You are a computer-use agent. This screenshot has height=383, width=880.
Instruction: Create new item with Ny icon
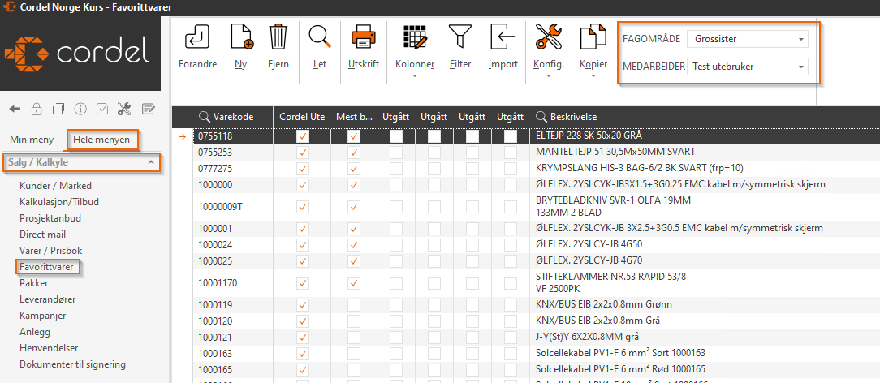(x=240, y=37)
